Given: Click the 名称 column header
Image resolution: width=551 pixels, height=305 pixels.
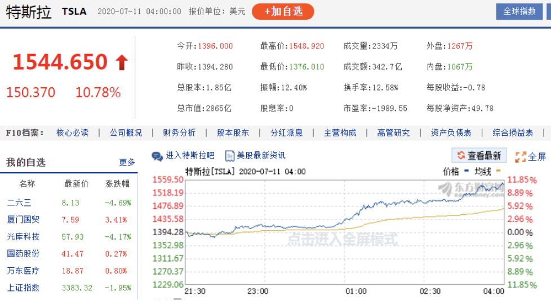Looking at the screenshot, I should (27, 184).
